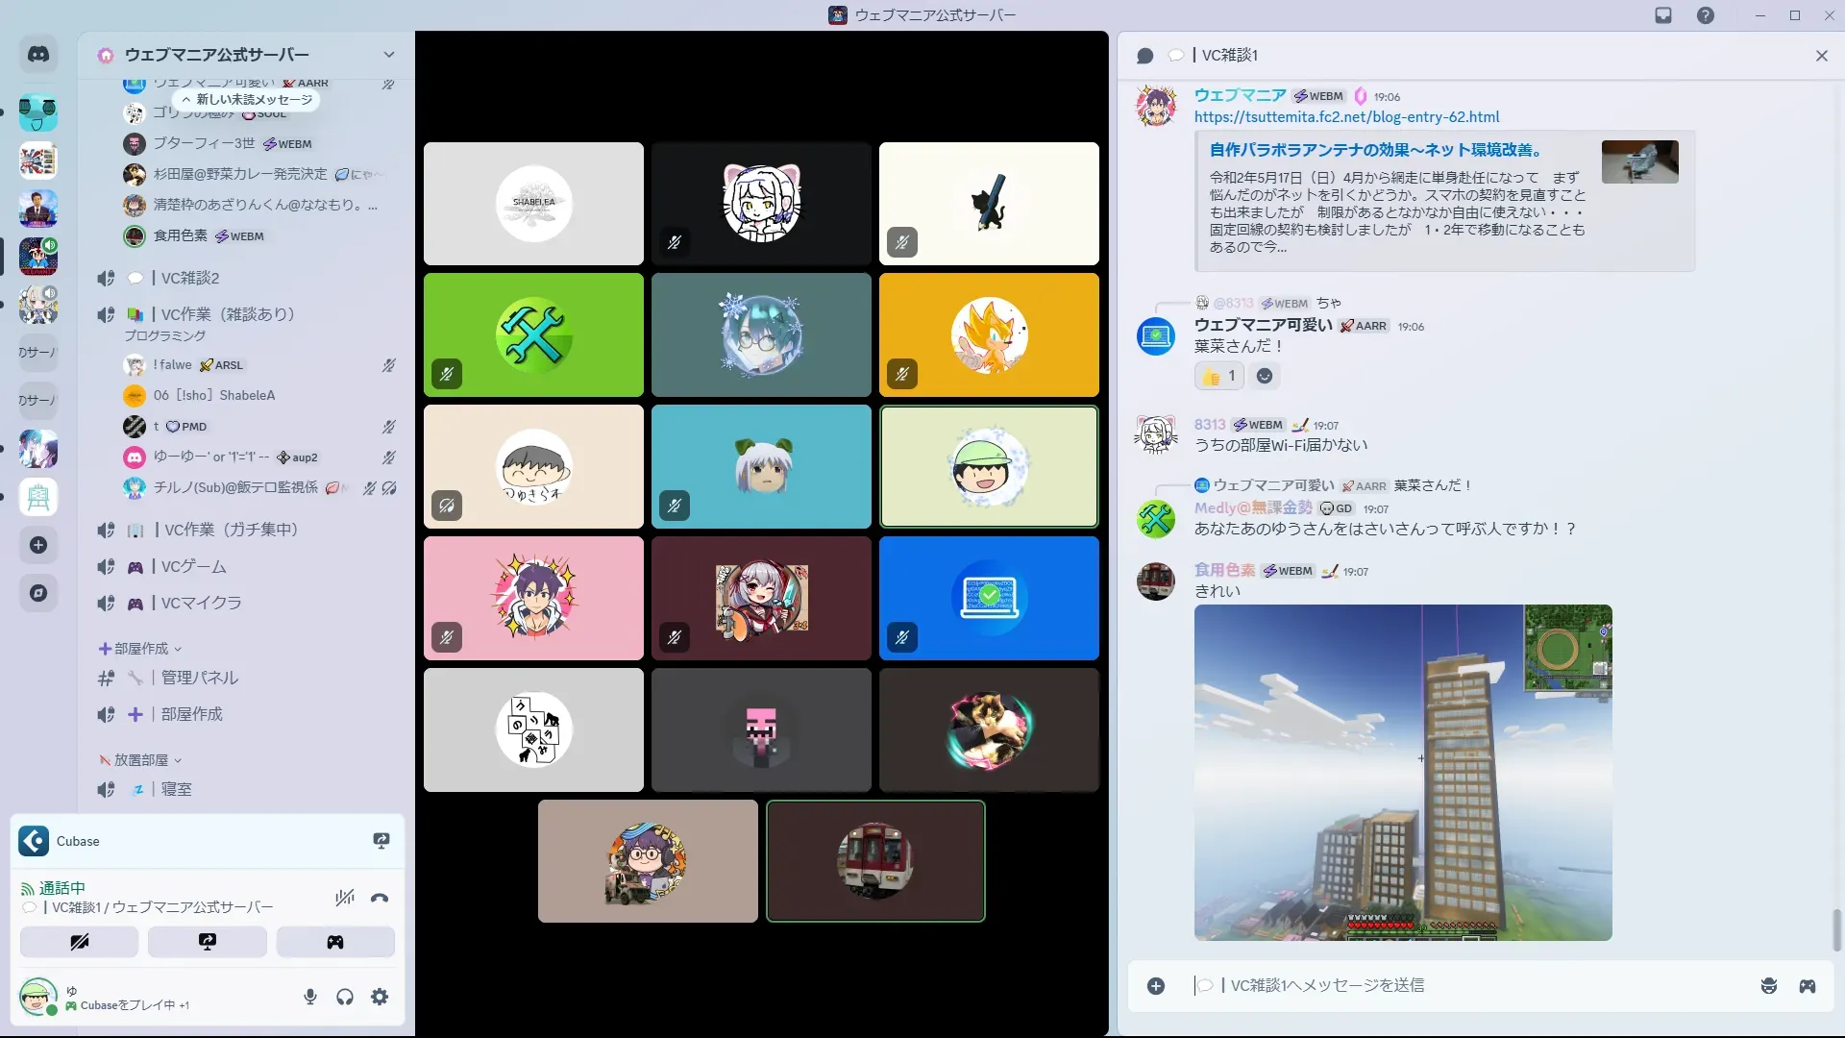Click the disconnect call phone icon
The height and width of the screenshot is (1038, 1845).
(380, 898)
